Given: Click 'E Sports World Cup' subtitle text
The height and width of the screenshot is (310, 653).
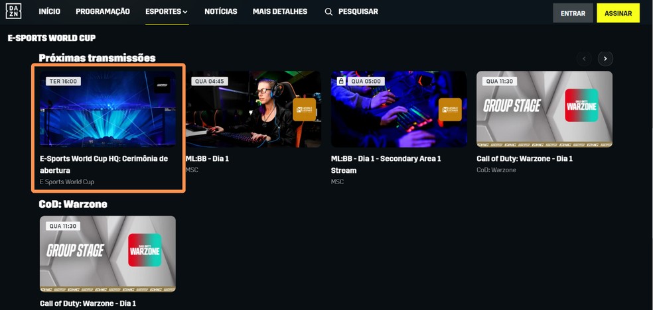Looking at the screenshot, I should (67, 182).
